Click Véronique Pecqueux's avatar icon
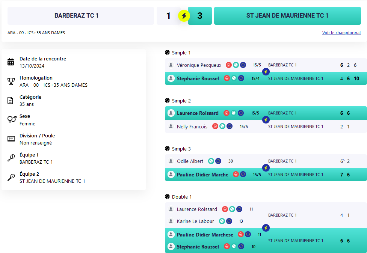This screenshot has width=367, height=253. pos(171,65)
